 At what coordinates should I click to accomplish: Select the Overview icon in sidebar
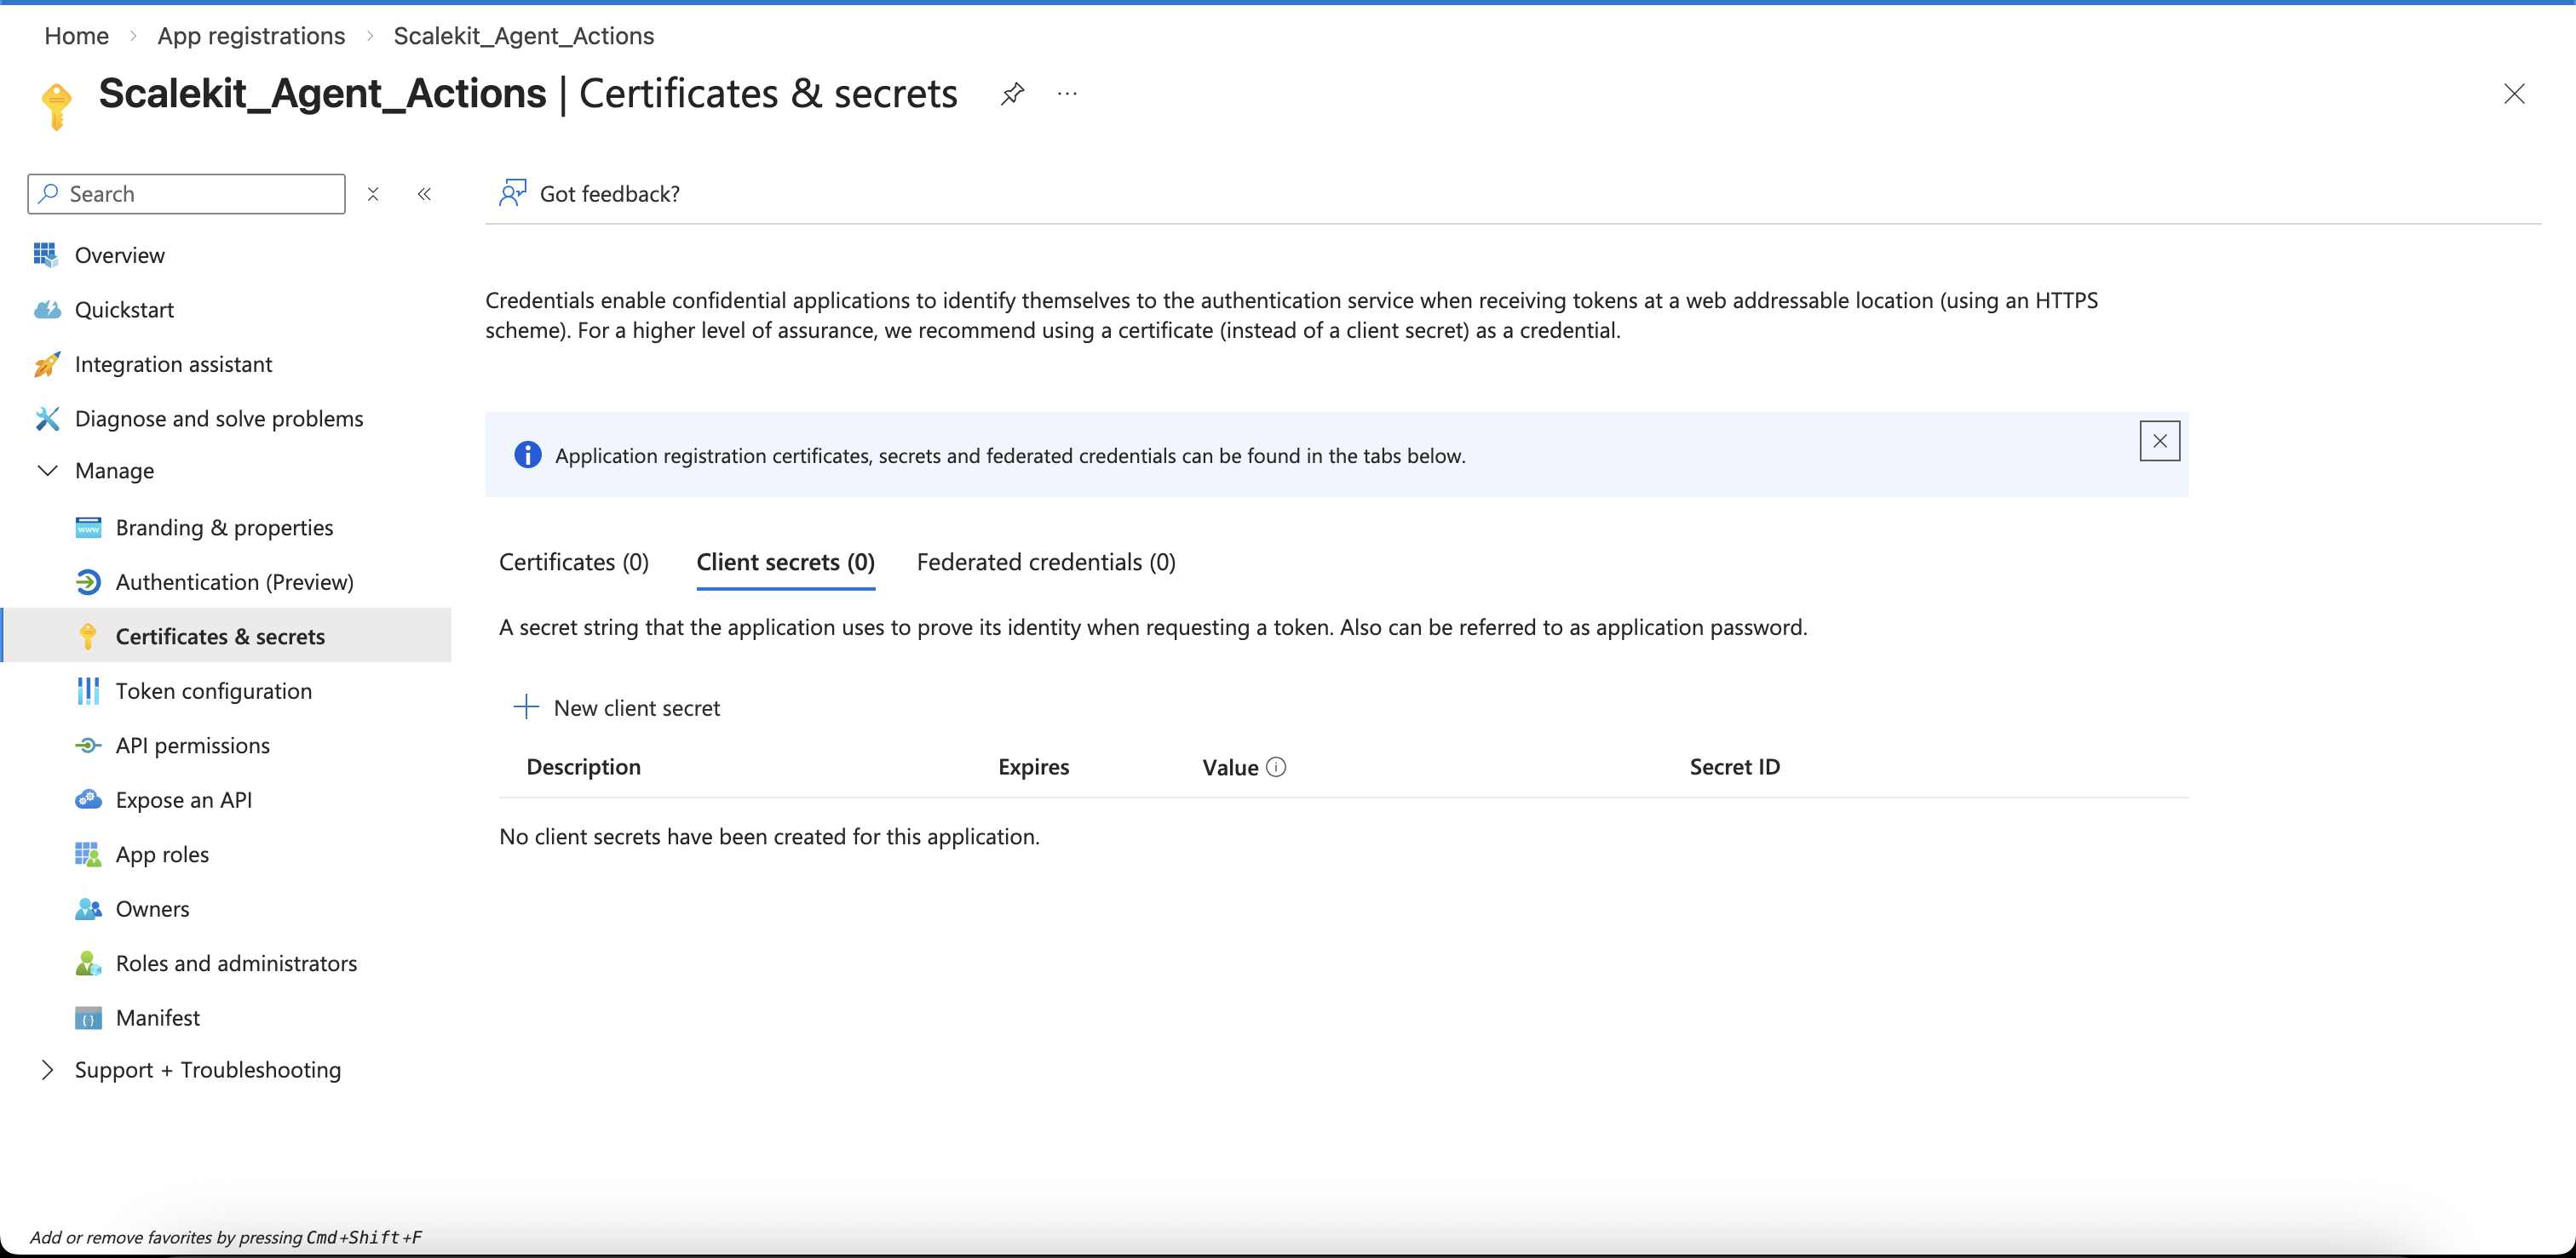click(x=46, y=254)
